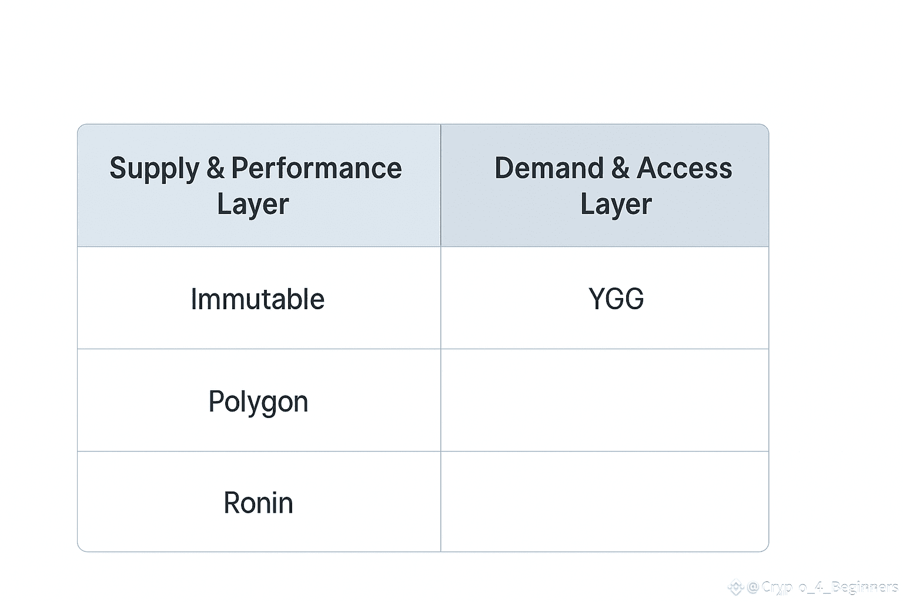Click the ampersand between Supply and Performance

[x=215, y=168]
